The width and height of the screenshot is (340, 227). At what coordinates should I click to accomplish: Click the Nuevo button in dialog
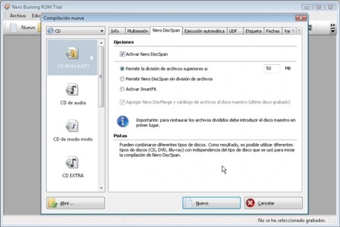coord(211,203)
